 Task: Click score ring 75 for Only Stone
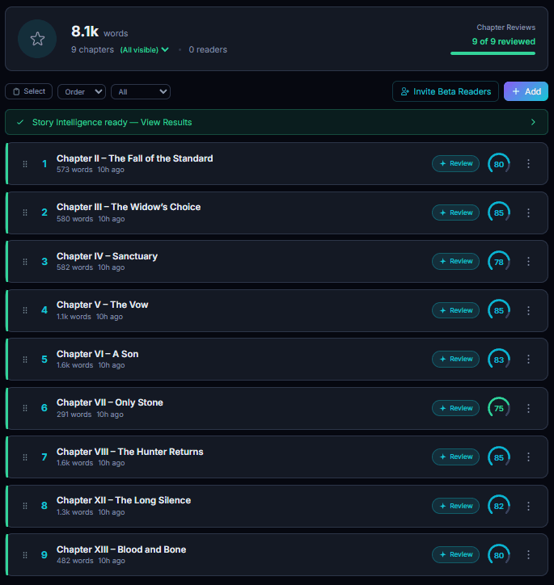pos(499,408)
